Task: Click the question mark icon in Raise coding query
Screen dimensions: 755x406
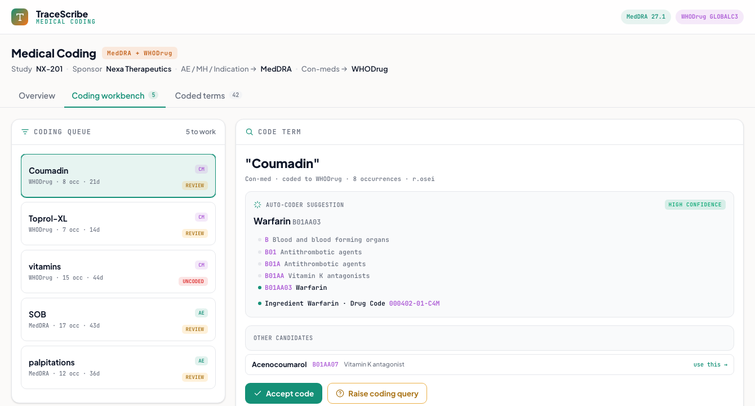Action: 340,394
